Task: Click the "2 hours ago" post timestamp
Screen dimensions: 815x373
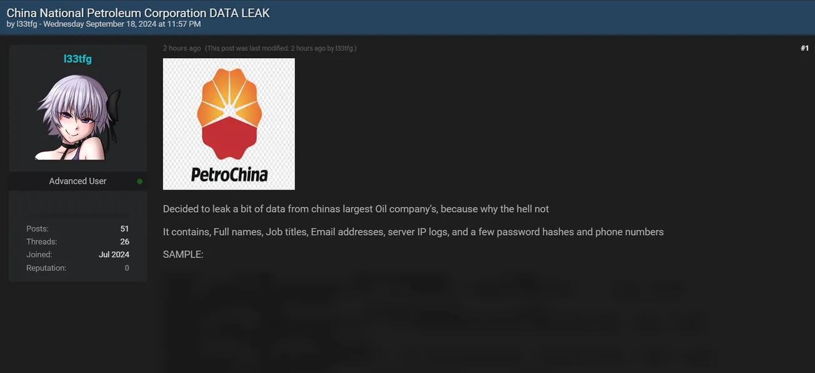Action: pyautogui.click(x=182, y=48)
